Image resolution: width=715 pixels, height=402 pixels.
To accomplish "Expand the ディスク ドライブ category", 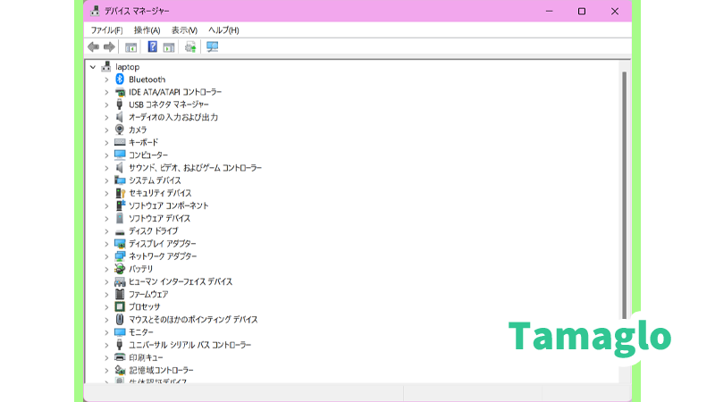I will pyautogui.click(x=106, y=231).
